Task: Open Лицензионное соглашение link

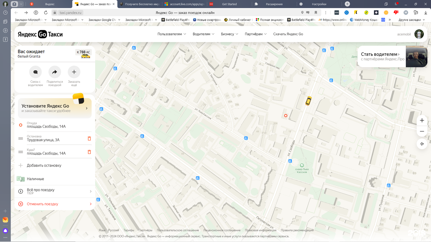Action: [x=222, y=230]
